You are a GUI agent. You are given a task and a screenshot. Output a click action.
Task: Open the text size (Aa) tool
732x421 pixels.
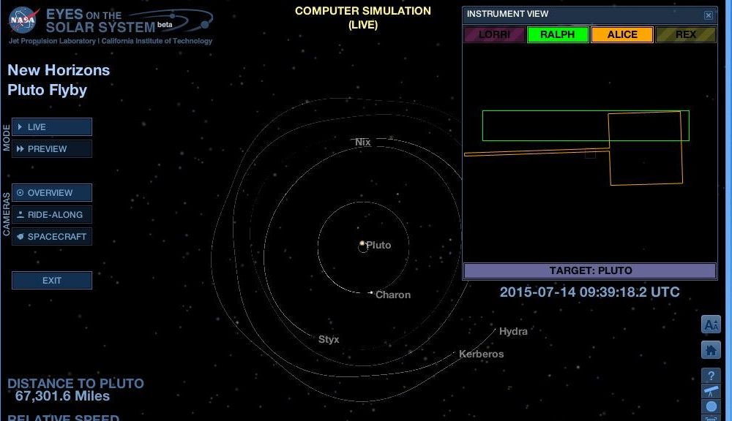(711, 325)
